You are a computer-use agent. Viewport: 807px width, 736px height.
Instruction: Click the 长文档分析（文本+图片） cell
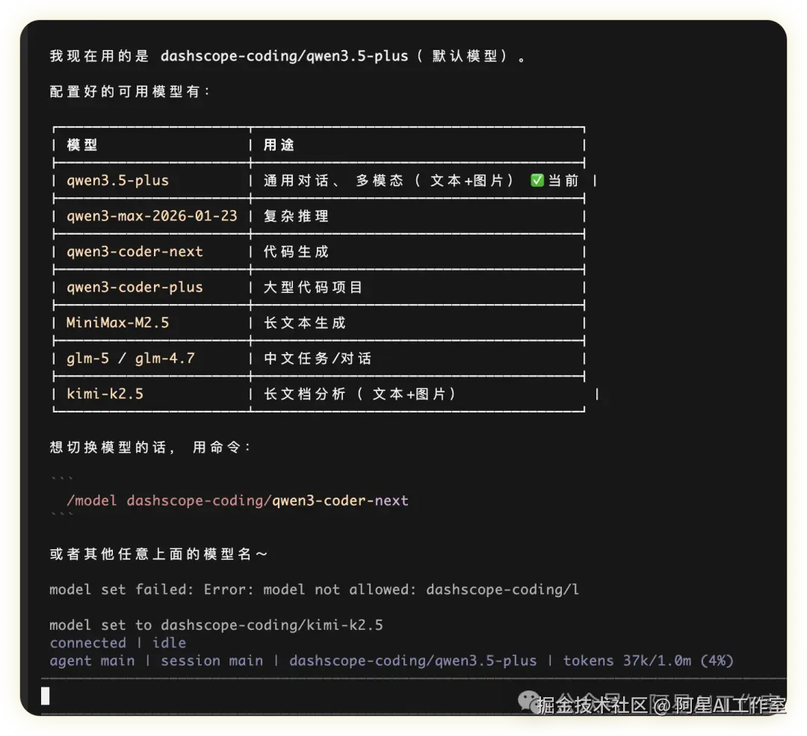(x=360, y=394)
